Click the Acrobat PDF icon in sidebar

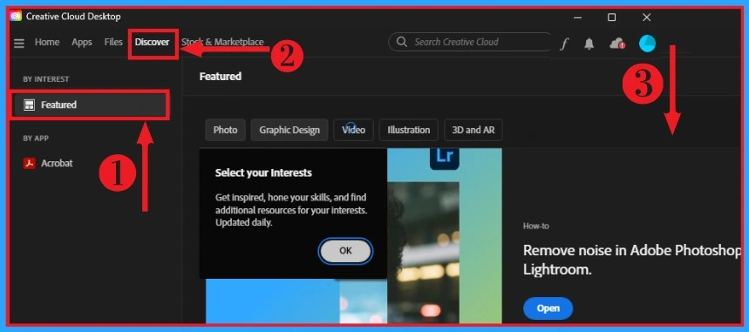[29, 163]
